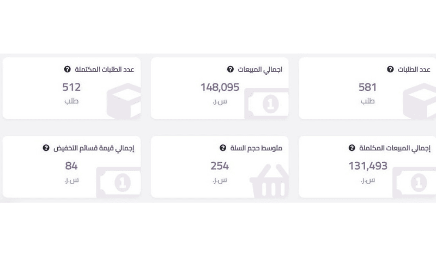Click the banknote icon in اجمالي المبيعات card
This screenshot has height=256, width=436.
267,103
